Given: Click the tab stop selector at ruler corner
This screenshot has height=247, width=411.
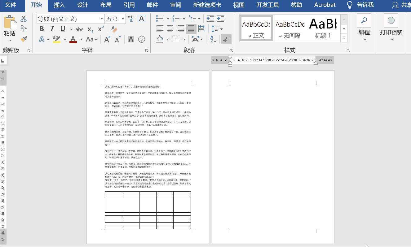Looking at the screenshot, I should pos(3,60).
